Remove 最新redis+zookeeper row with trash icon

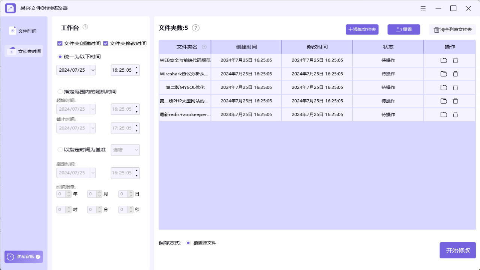455,114
